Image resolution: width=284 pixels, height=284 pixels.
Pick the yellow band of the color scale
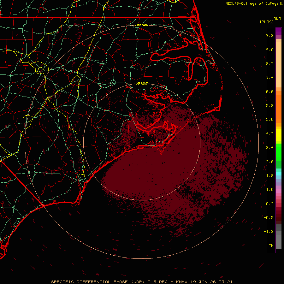click(x=279, y=135)
